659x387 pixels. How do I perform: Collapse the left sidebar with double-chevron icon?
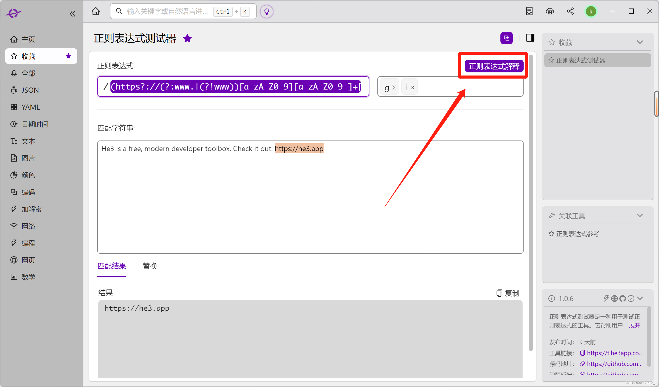[72, 14]
